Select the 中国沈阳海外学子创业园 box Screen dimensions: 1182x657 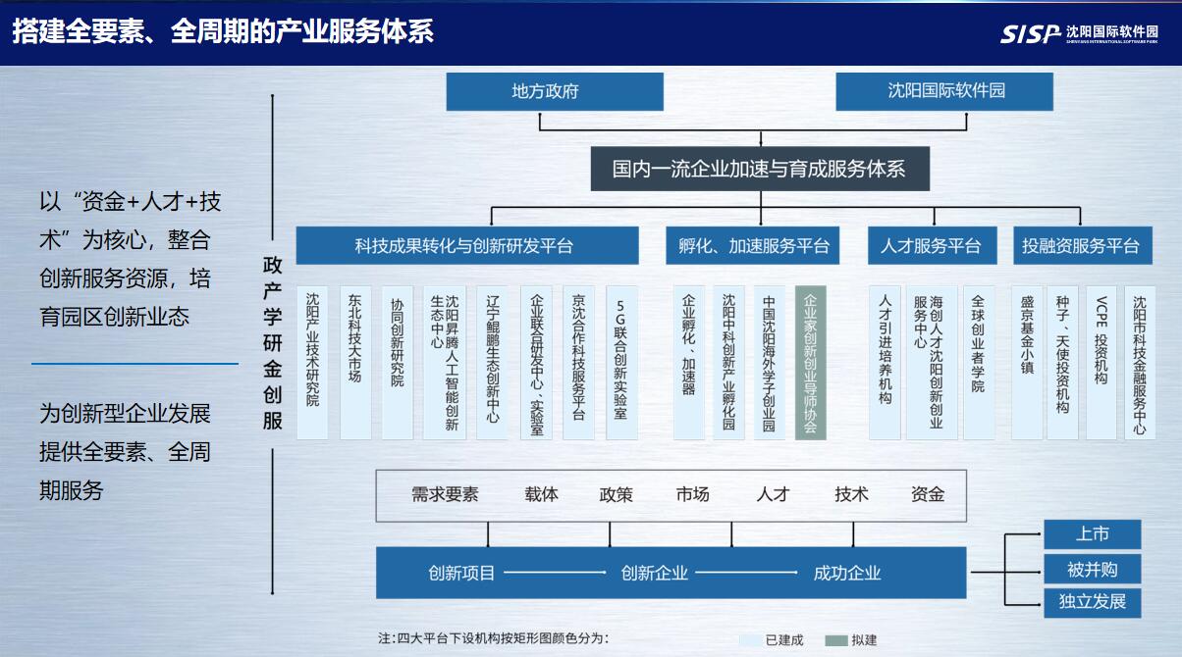pyautogui.click(x=770, y=363)
